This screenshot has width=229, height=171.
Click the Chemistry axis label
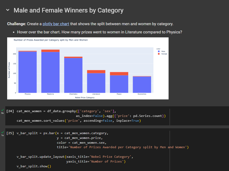click(73, 94)
